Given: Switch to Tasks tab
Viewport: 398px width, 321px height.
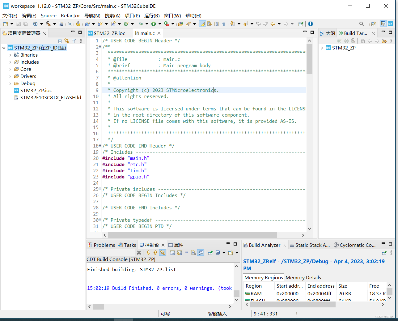Looking at the screenshot, I should pos(127,245).
